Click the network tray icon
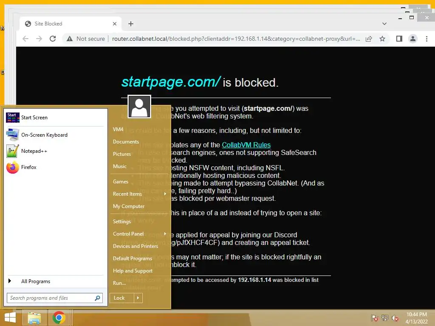This screenshot has width=435, height=326. coord(385,318)
